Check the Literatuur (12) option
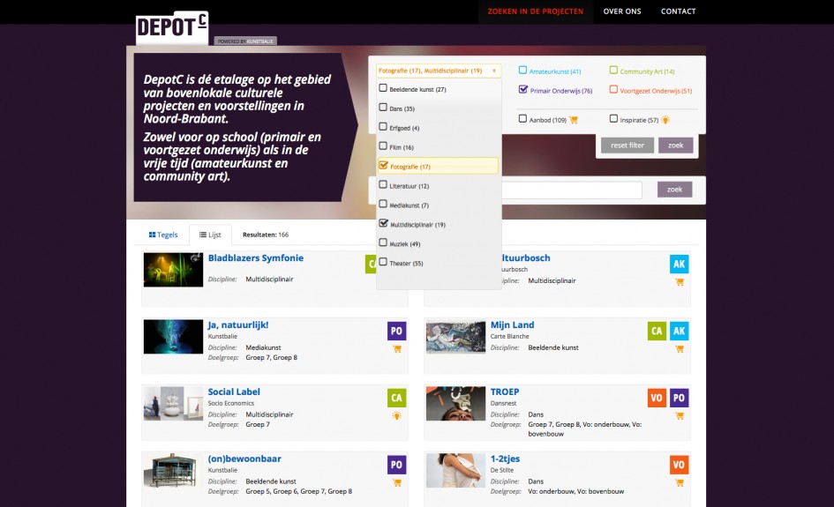This screenshot has height=507, width=834. click(x=383, y=185)
